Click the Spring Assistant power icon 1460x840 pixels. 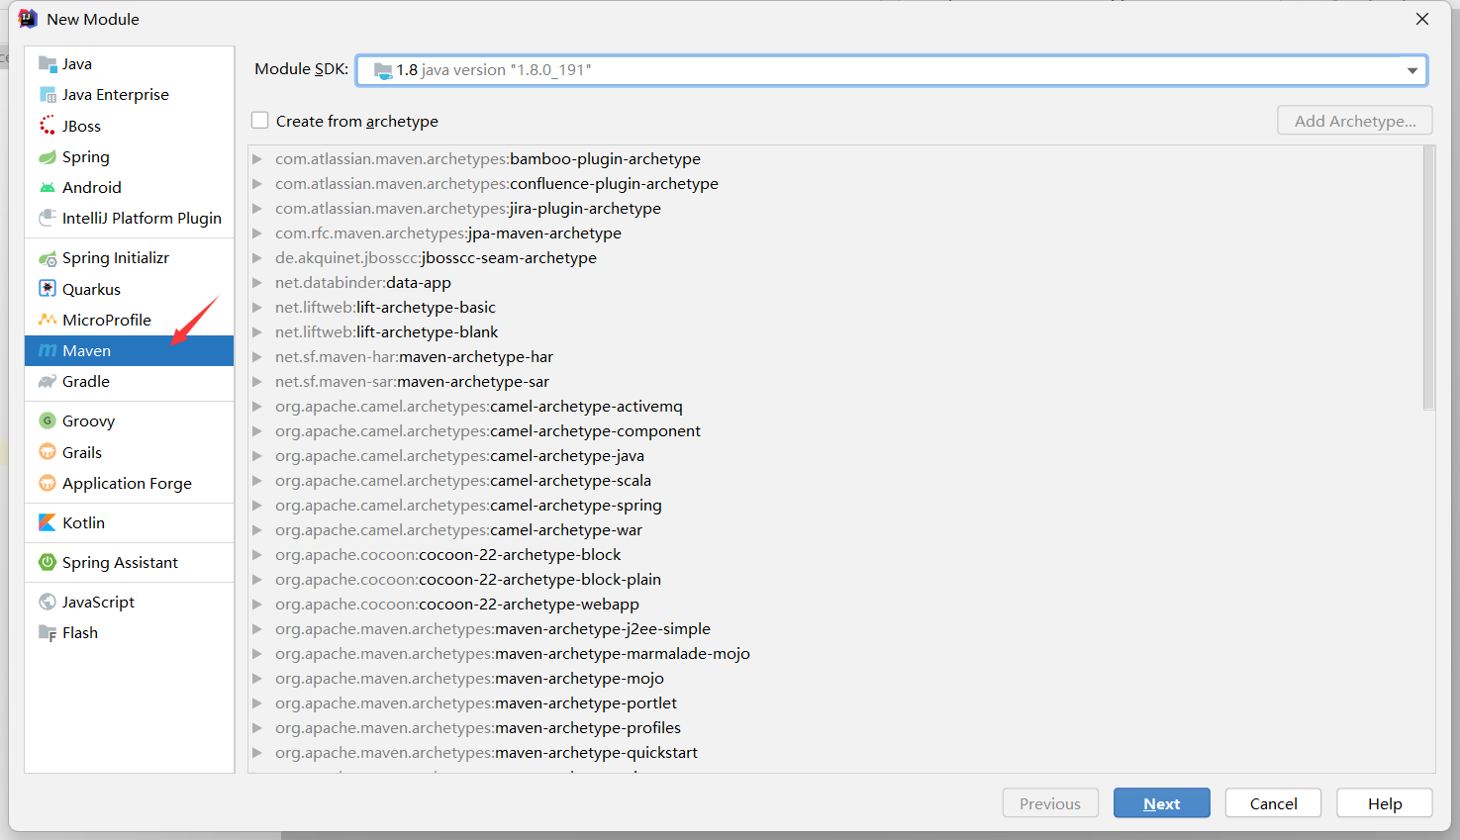click(x=48, y=562)
